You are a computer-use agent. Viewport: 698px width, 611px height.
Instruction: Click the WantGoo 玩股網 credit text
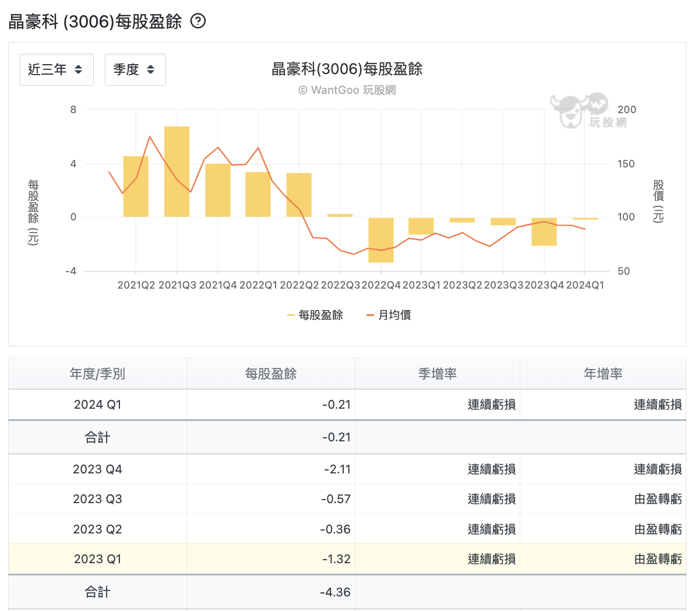coord(347,90)
